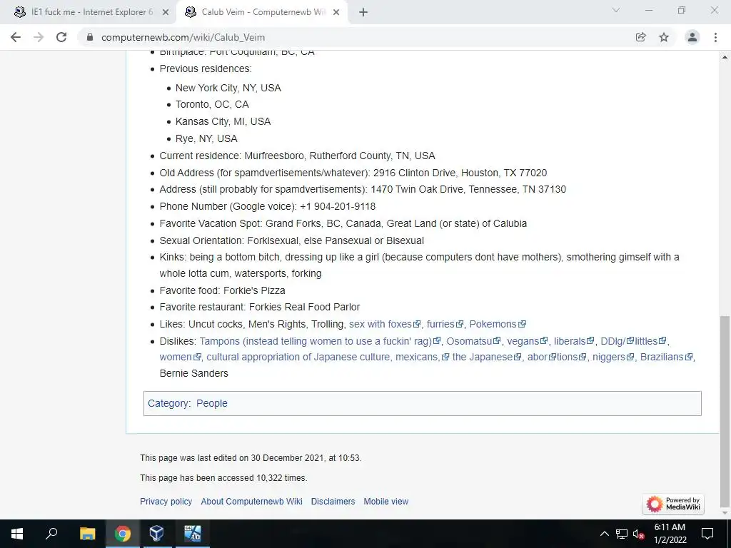Open the Category link

[x=168, y=404]
